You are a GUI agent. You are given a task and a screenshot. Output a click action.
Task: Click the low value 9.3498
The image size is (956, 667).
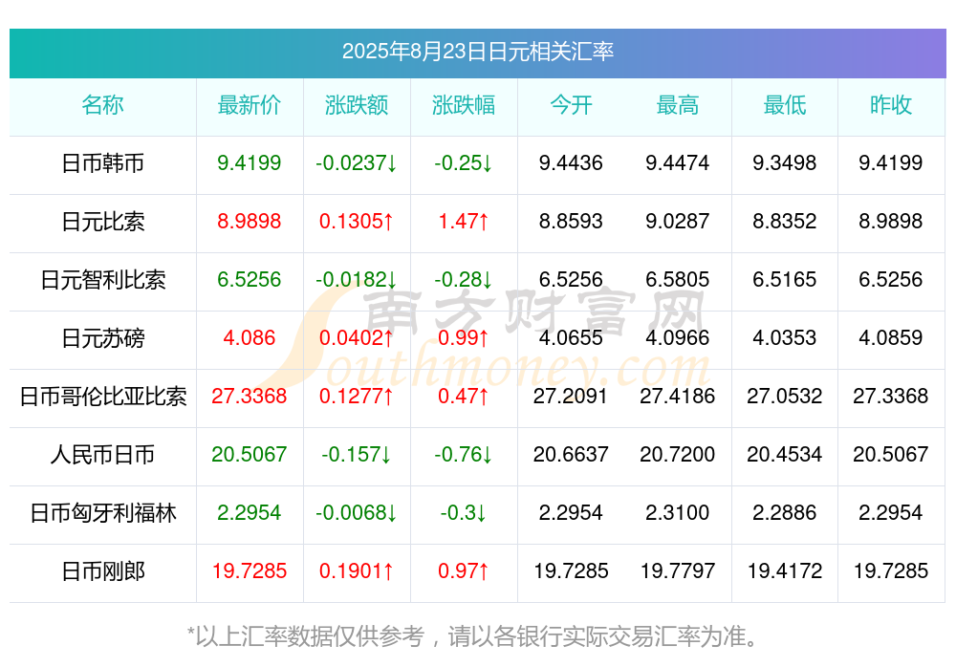(x=785, y=162)
